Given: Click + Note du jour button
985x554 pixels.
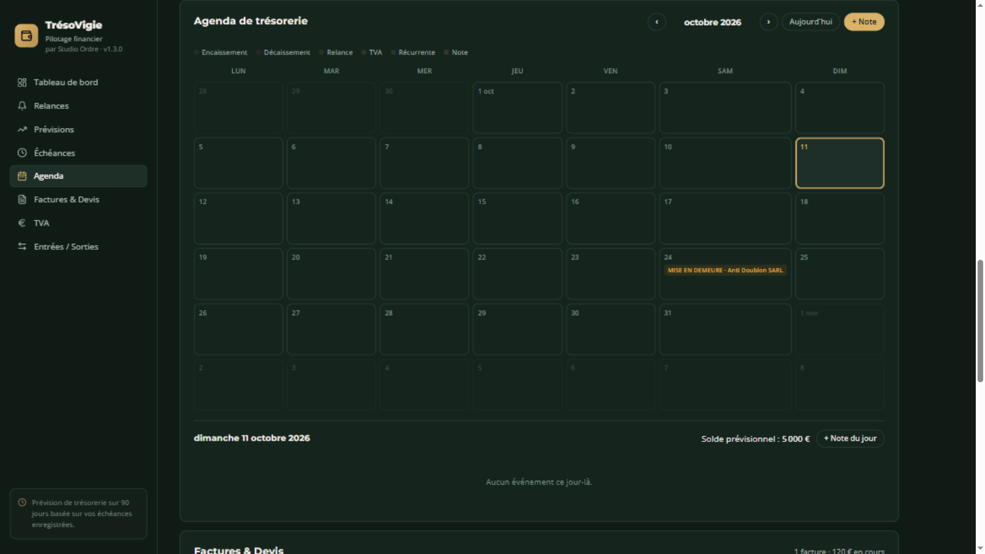Looking at the screenshot, I should tap(850, 438).
